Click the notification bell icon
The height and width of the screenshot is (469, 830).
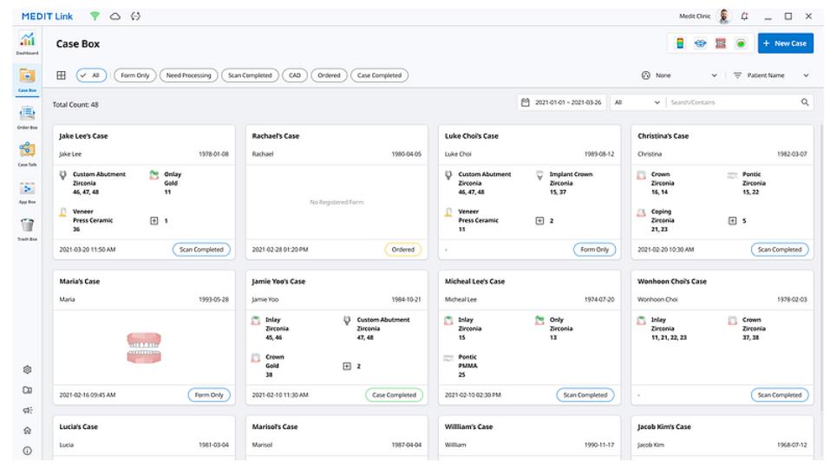coord(744,16)
